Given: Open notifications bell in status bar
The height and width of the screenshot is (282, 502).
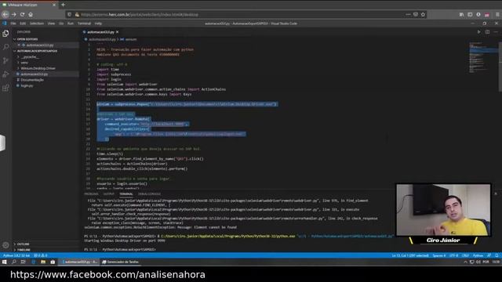Looking at the screenshot, I should coord(497,255).
